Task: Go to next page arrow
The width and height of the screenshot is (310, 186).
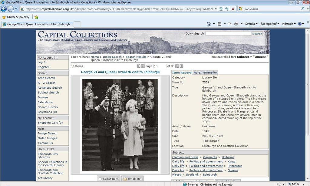Action: point(177,66)
